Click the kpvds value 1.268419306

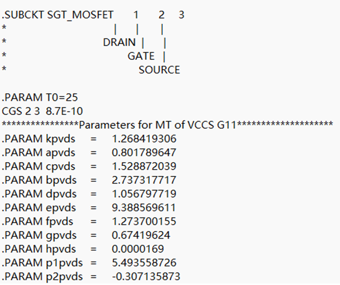click(144, 139)
